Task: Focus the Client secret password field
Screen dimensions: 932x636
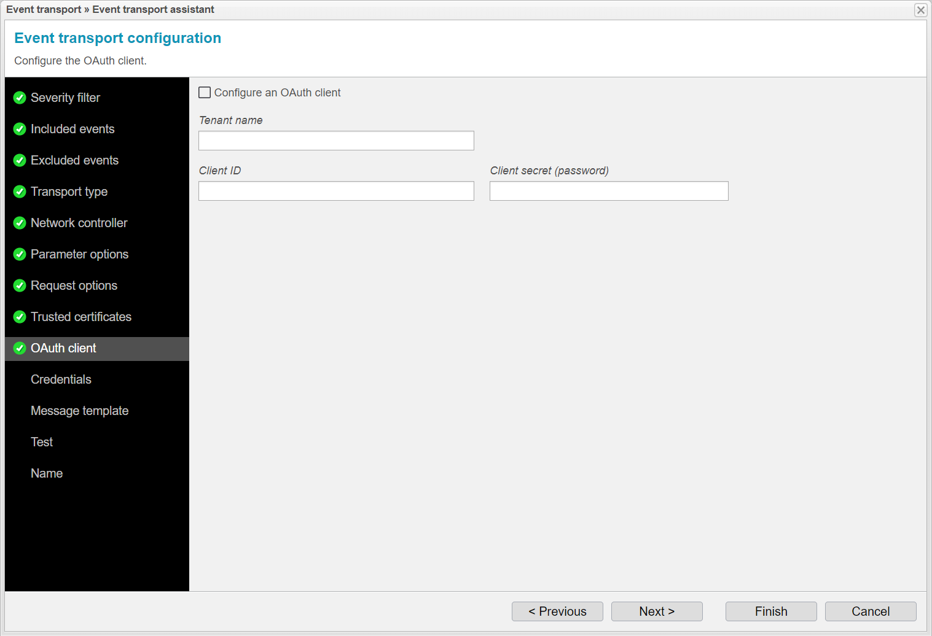Action: (x=608, y=191)
